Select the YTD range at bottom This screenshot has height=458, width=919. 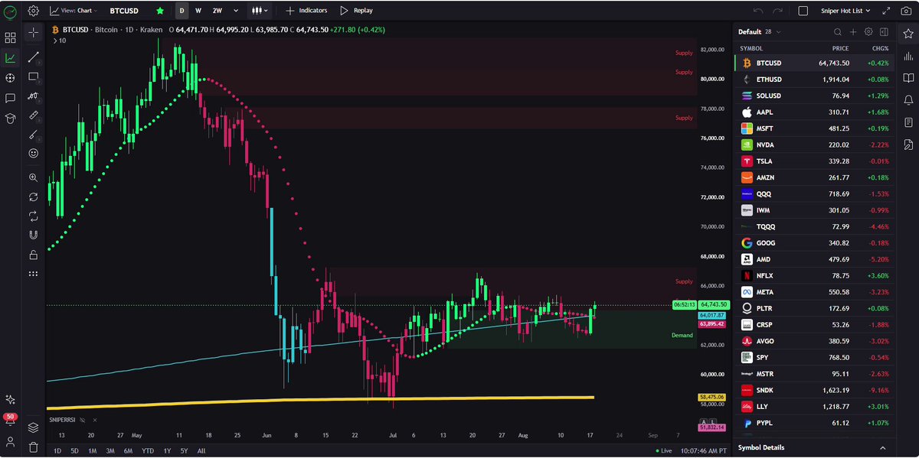(148, 451)
